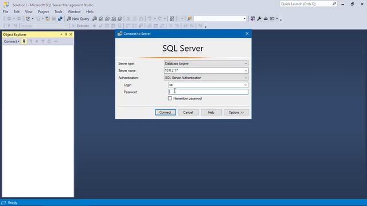The image size is (367, 206).
Task: Open the Help menu
Action: [89, 11]
